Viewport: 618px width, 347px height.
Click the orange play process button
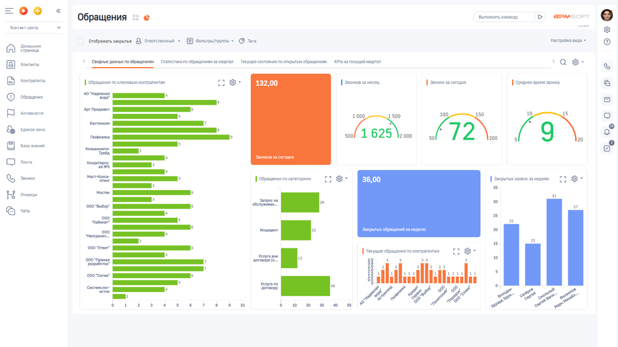pos(23,11)
